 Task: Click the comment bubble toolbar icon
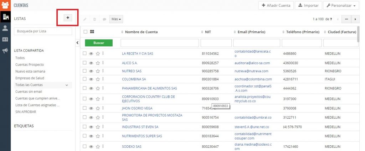104,19
